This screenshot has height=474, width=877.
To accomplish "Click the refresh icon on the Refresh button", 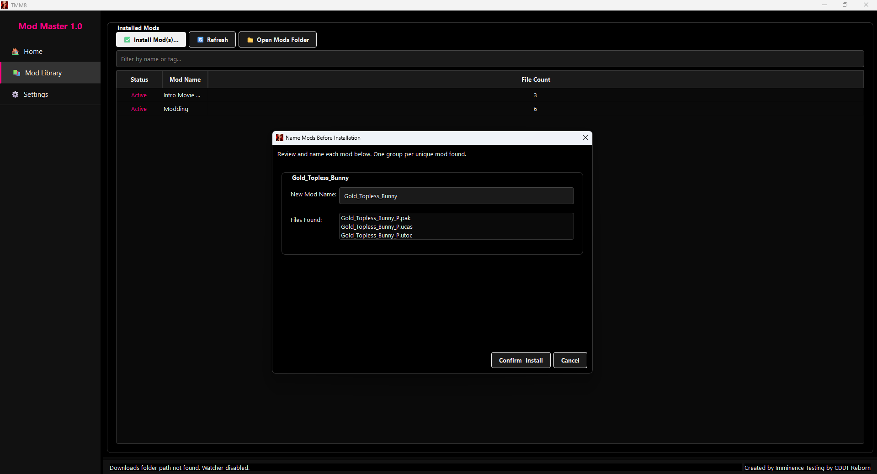I will tap(201, 40).
